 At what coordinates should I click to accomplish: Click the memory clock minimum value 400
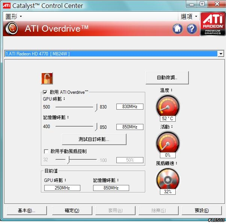click(47, 127)
